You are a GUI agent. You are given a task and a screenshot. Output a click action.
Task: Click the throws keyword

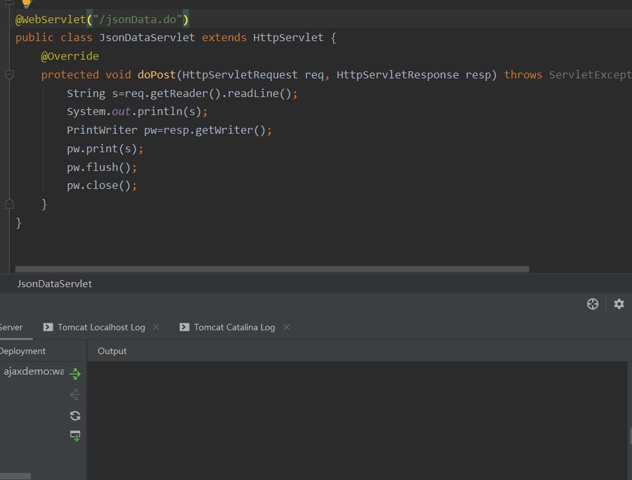[523, 75]
